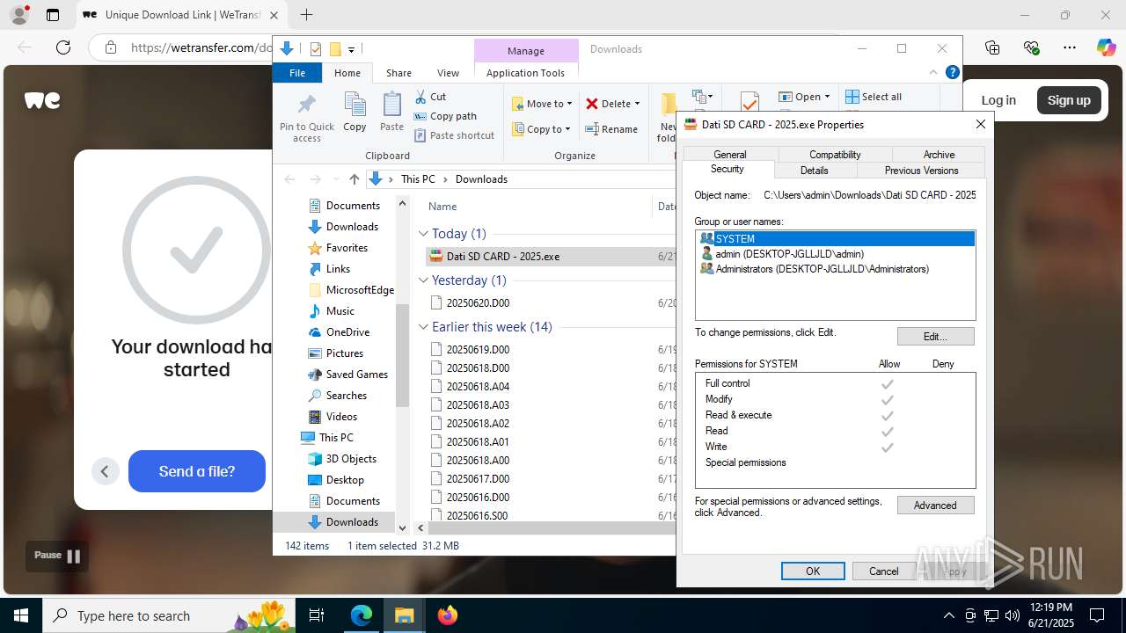Click Firefox icon on the taskbar

tap(447, 615)
